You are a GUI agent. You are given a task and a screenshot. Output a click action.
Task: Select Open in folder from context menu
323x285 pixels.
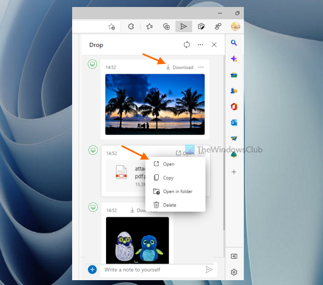point(177,191)
